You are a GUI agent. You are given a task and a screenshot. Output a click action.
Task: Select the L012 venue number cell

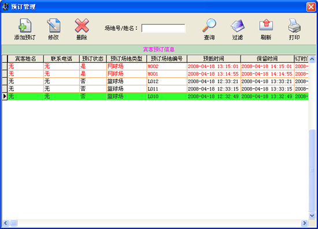point(167,81)
